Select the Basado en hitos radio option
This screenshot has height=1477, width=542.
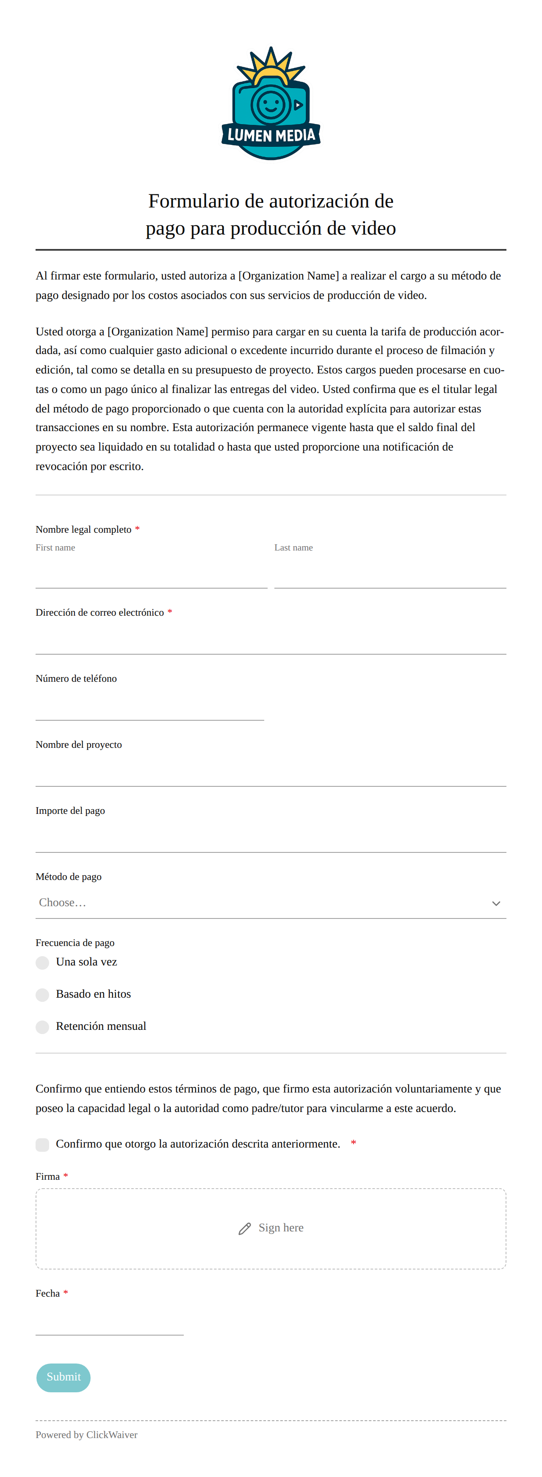point(42,995)
